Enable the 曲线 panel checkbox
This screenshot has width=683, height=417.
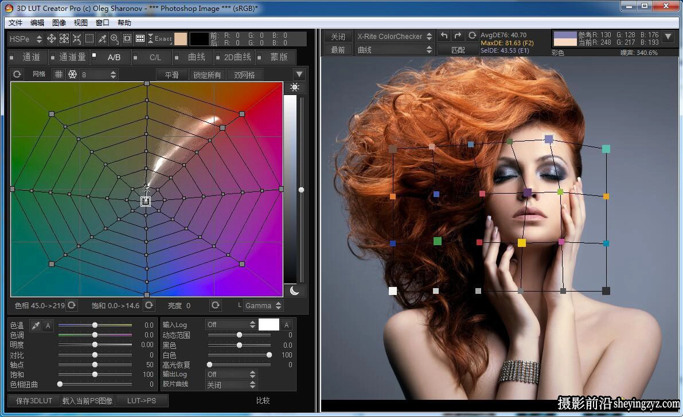(177, 57)
